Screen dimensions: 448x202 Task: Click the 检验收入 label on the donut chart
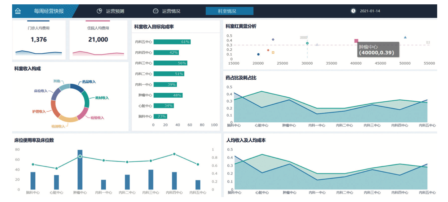[x=97, y=118]
